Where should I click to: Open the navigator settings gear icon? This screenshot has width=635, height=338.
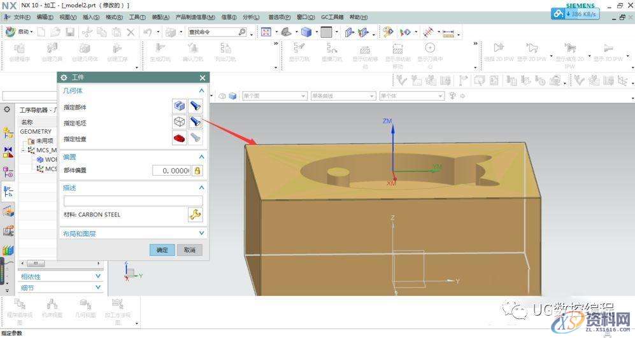pyautogui.click(x=7, y=109)
